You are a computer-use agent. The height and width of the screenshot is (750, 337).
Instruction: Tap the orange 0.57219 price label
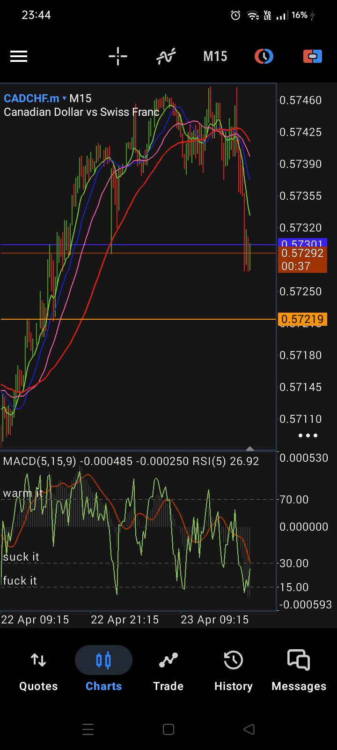tap(302, 319)
